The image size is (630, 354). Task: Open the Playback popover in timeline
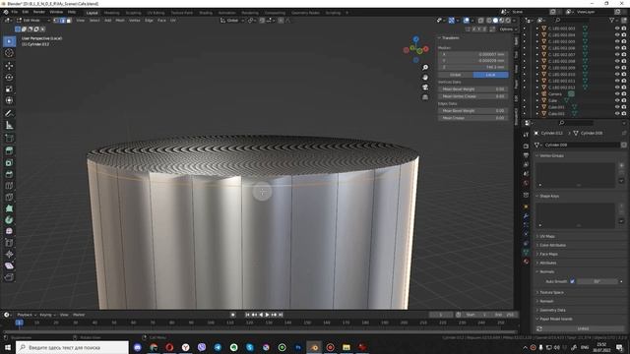point(27,315)
